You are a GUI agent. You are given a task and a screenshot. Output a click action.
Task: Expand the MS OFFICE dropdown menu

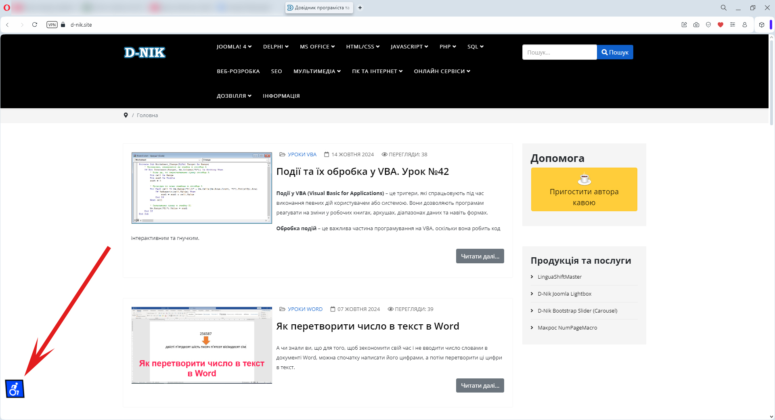coord(317,46)
